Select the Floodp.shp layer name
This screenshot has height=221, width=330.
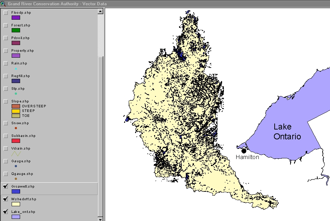(x=21, y=13)
